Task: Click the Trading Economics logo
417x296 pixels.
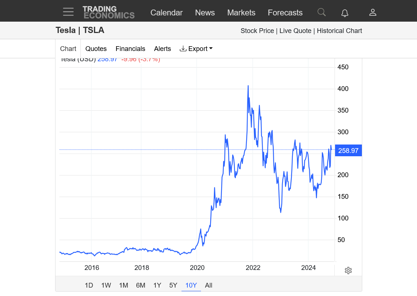Action: (x=108, y=12)
